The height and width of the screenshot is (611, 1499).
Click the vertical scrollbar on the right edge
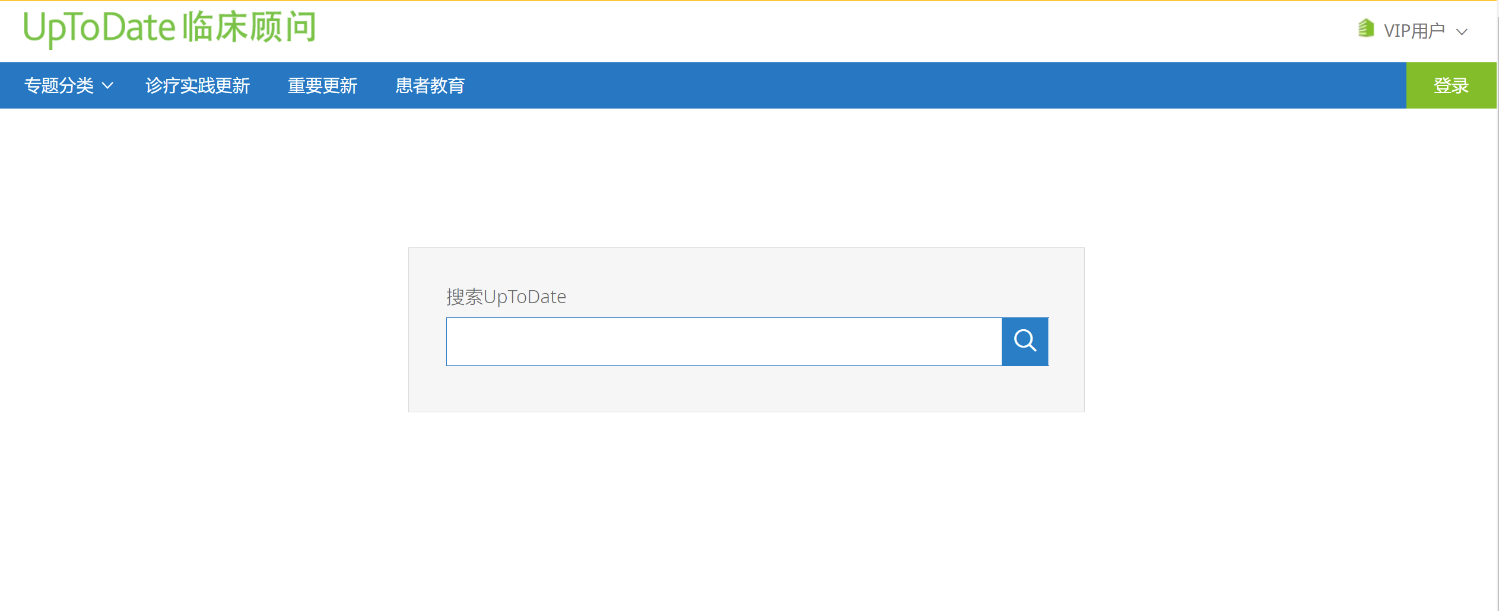coord(1497,297)
